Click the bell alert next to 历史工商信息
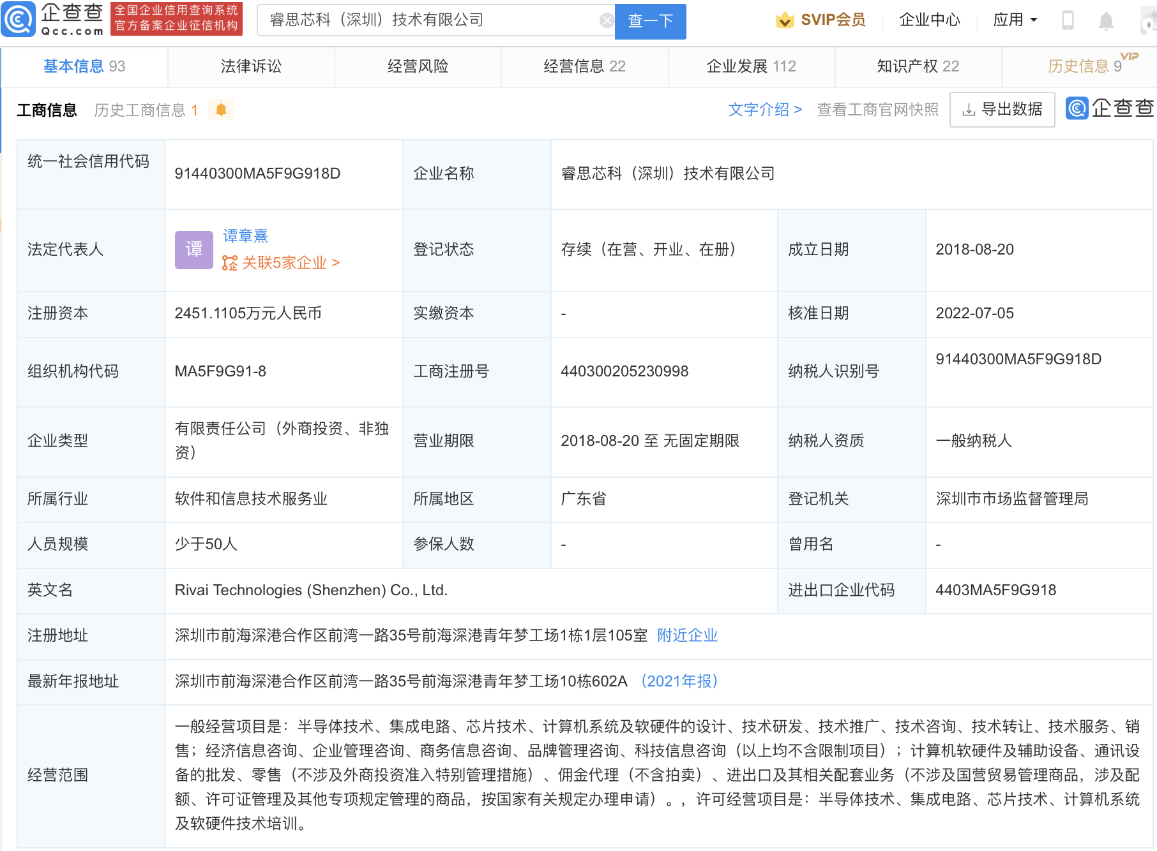Viewport: 1157px width, 851px height. pos(221,110)
